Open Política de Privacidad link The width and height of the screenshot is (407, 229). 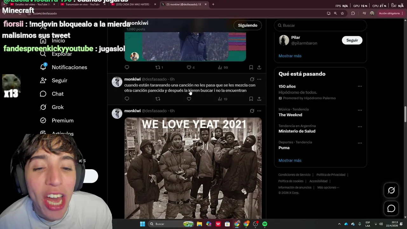[331, 175]
